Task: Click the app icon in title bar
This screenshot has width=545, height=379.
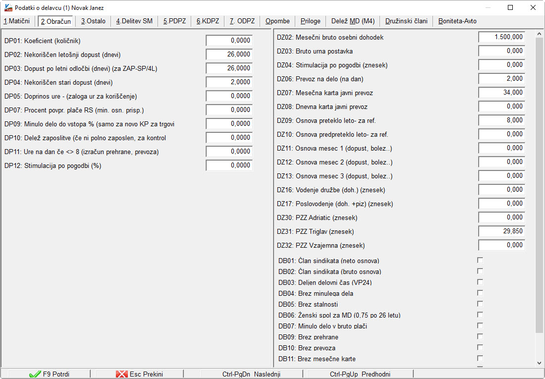Action: [x=8, y=7]
